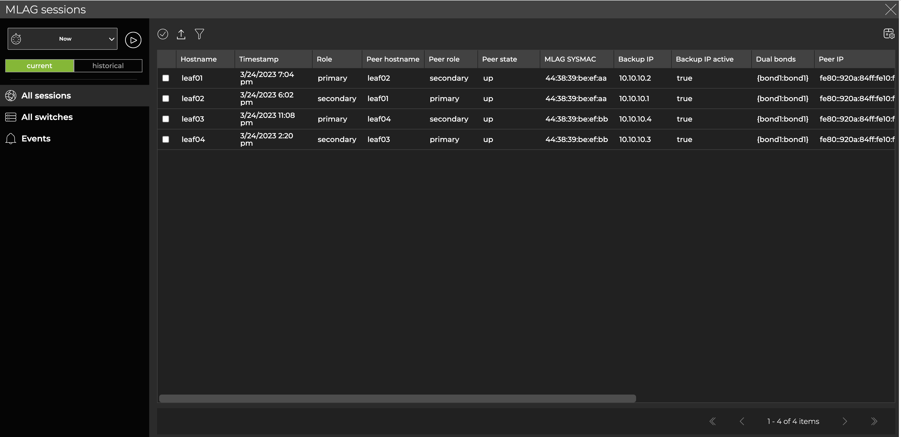
Task: Go to last page double-chevron
Action: (874, 421)
